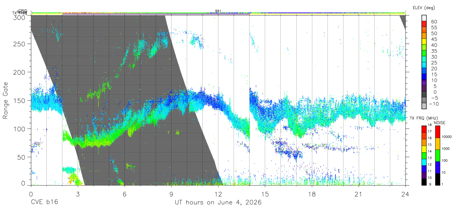Select the black NOISE swatch between 1 and 10

click(x=437, y=179)
